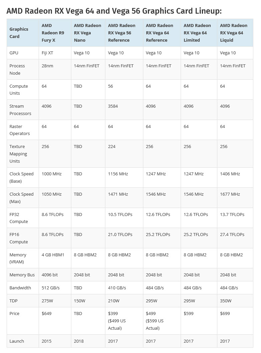Select the 'Graphics Card' header cell

coord(19,33)
